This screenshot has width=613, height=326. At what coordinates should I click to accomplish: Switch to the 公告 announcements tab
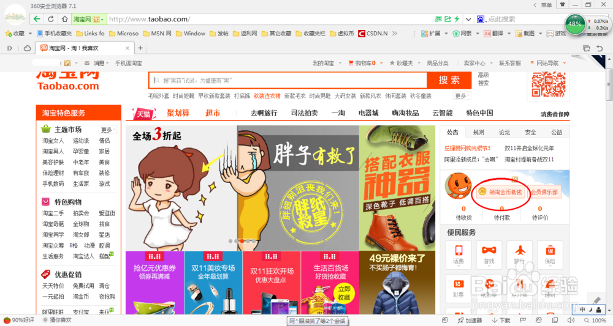point(453,132)
